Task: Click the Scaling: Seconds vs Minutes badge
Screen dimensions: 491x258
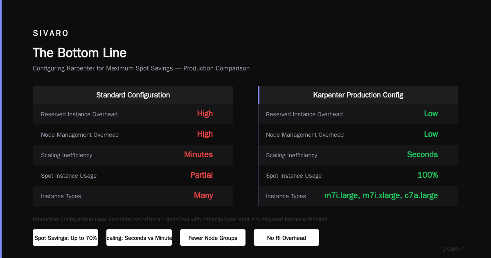Action: [139, 238]
